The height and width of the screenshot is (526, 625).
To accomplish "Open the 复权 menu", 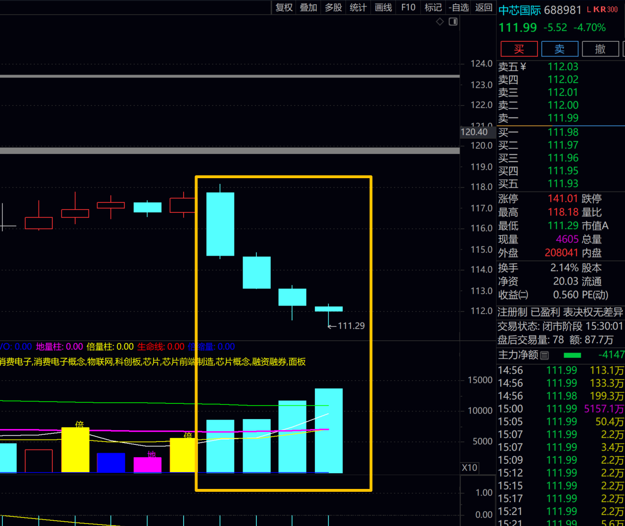I will point(284,8).
